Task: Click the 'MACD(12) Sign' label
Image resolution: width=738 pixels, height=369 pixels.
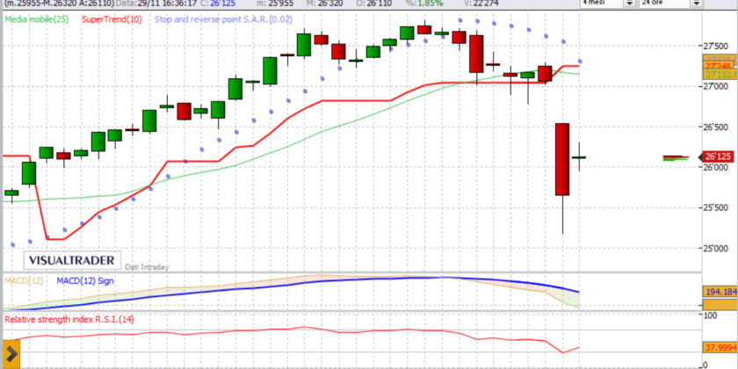Action: [85, 281]
